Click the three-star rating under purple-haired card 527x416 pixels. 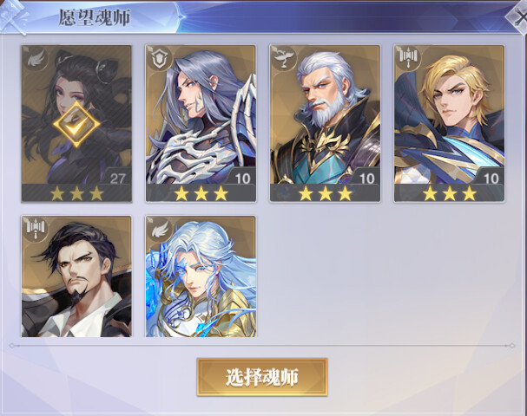click(x=201, y=193)
